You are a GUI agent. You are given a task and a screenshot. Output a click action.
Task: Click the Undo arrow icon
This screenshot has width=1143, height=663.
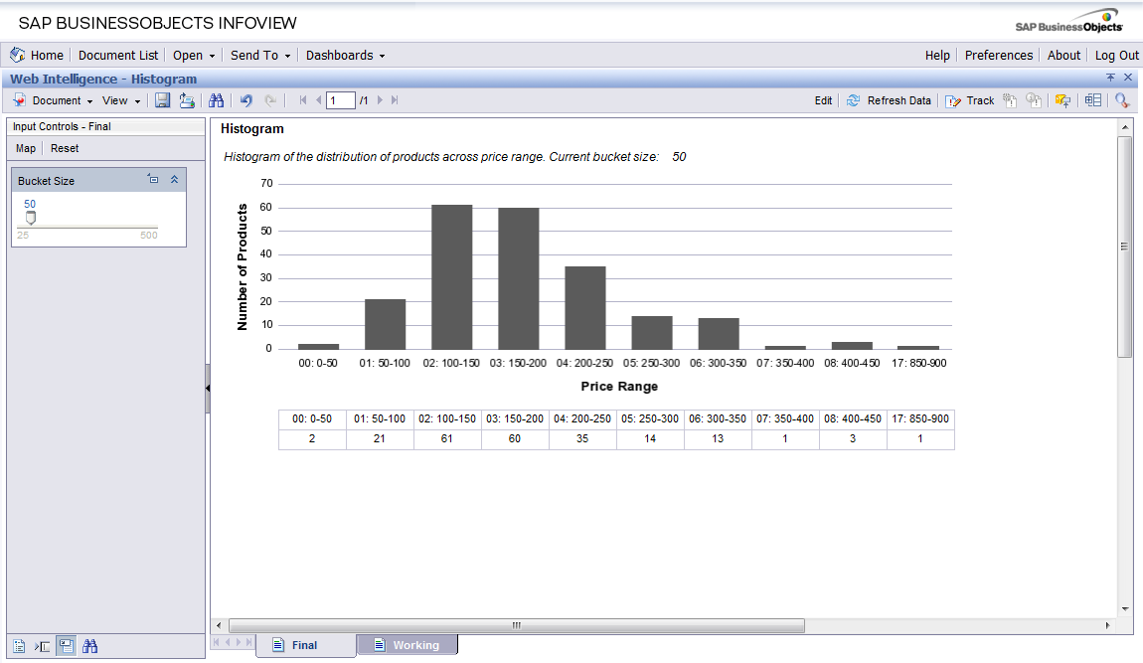[245, 99]
